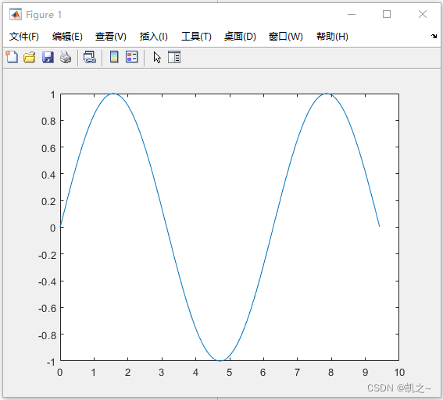Click the Figure 1 window title text
443x400 pixels.
point(44,15)
